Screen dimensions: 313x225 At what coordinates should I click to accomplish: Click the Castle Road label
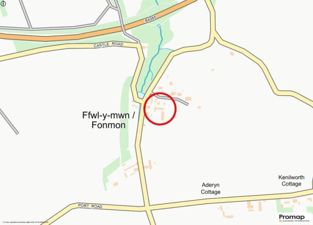(108, 45)
